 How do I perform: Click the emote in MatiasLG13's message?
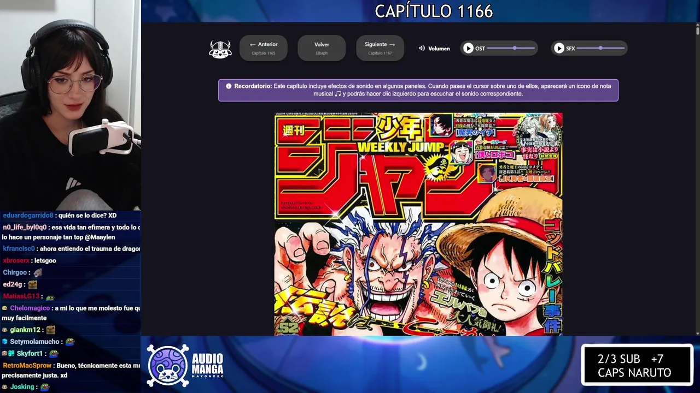50,297
